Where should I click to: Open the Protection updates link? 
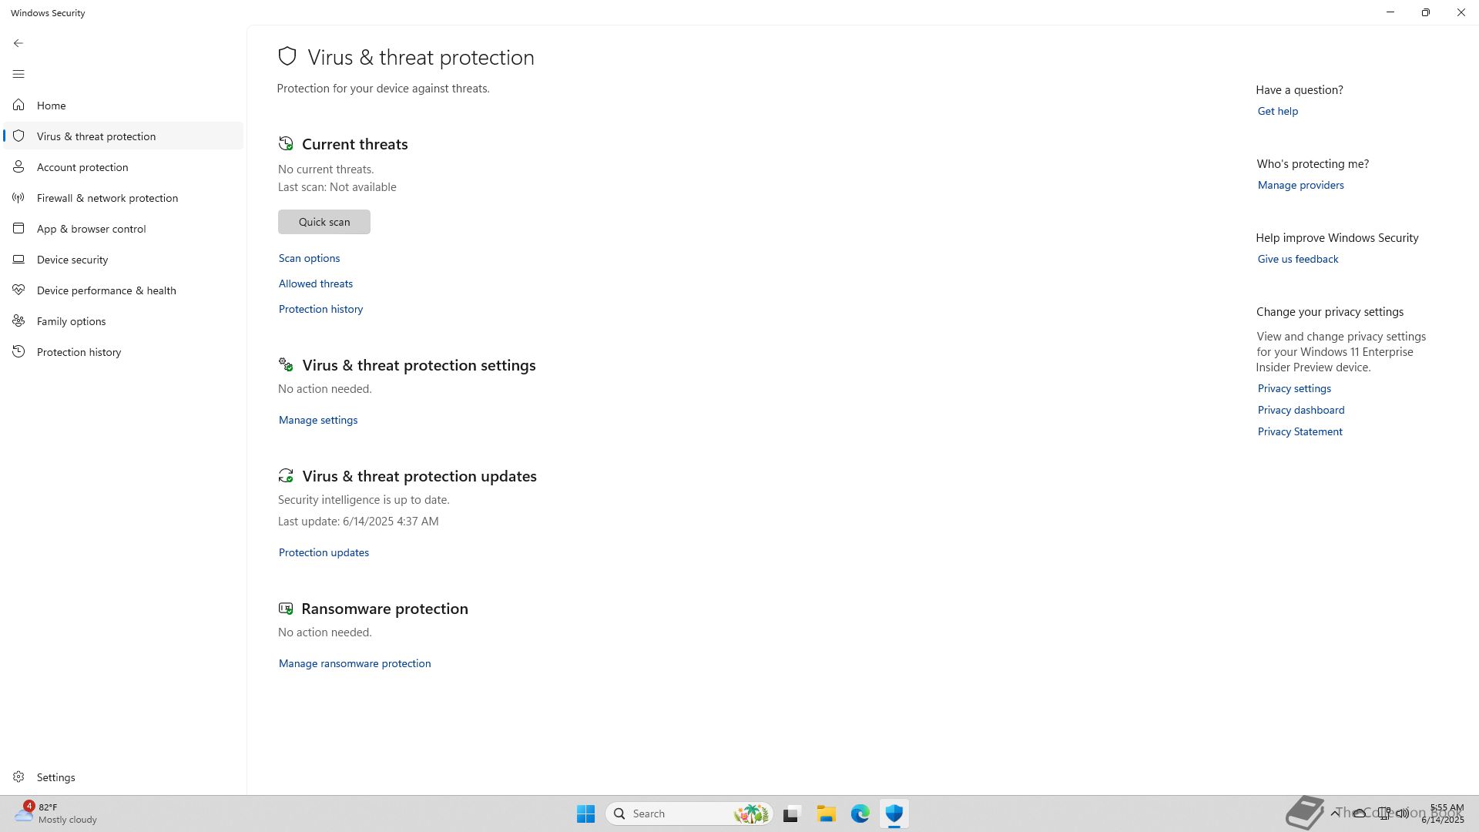(324, 552)
